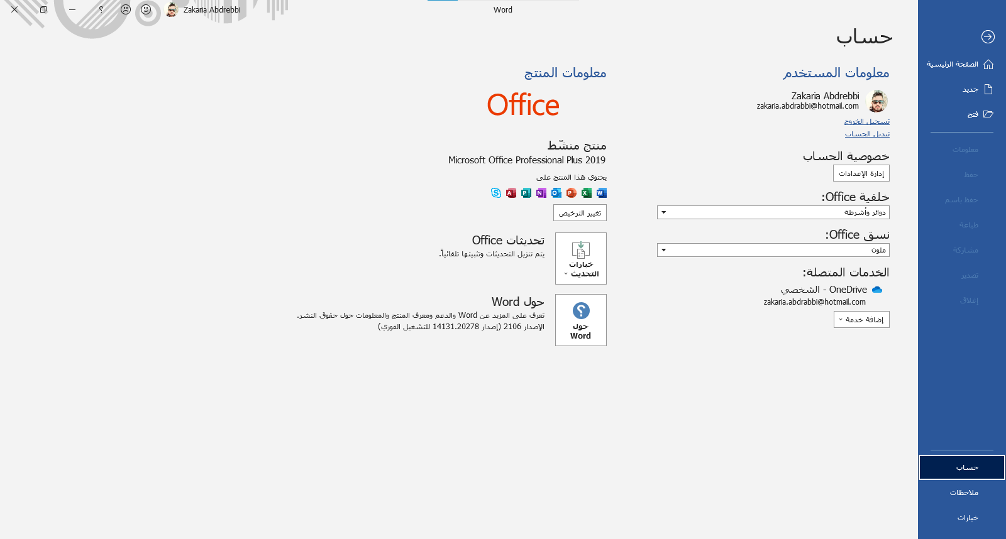The width and height of the screenshot is (1006, 539).
Task: Click إدارة الإعدادات manage settings button
Action: pos(861,173)
